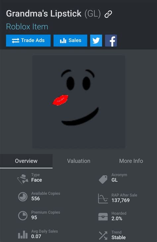Click the Trend shuffle arrows icon
The height and width of the screenshot is (242, 157).
pos(103,235)
